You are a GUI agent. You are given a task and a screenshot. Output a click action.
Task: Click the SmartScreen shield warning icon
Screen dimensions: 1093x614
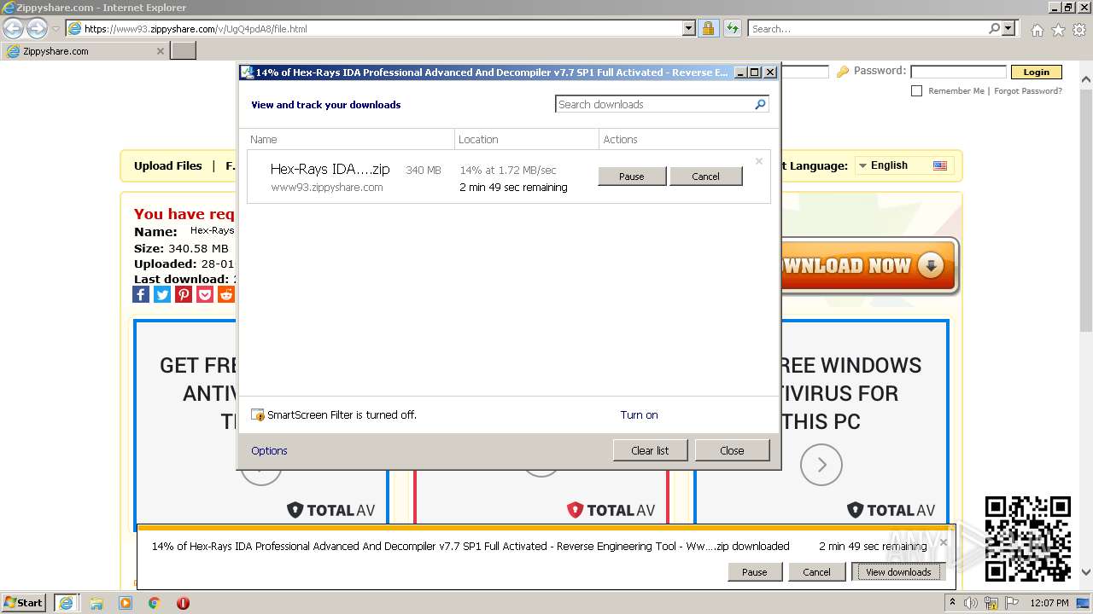click(258, 415)
